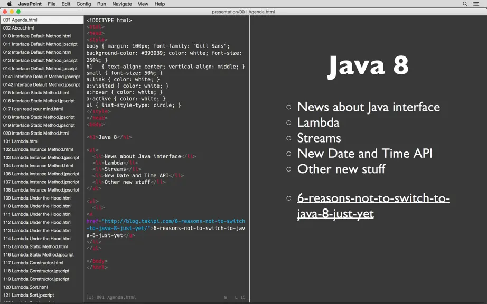The height and width of the screenshot is (304, 487).
Task: Open the Help menu
Action: pyautogui.click(x=160, y=4)
